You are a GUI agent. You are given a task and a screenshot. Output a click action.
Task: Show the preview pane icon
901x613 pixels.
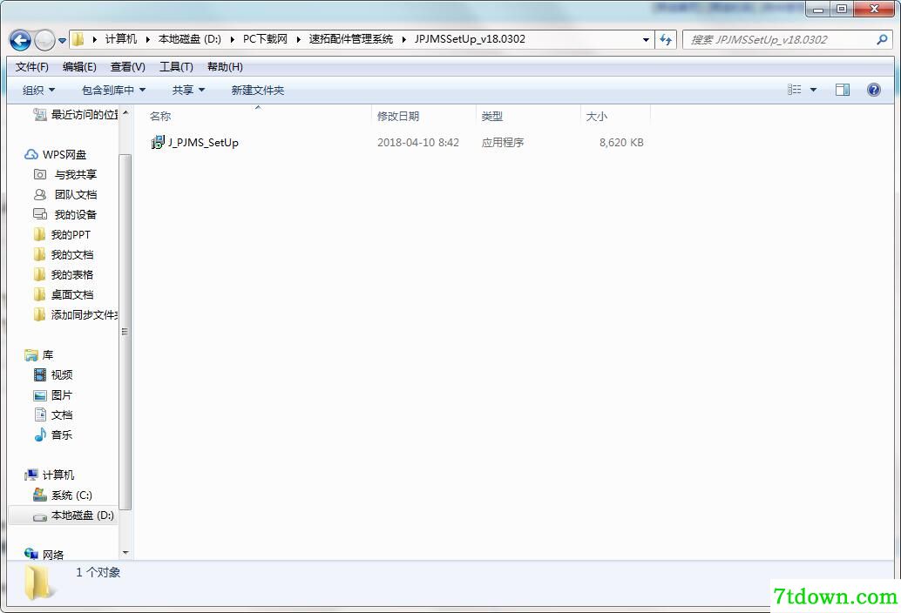pyautogui.click(x=843, y=90)
